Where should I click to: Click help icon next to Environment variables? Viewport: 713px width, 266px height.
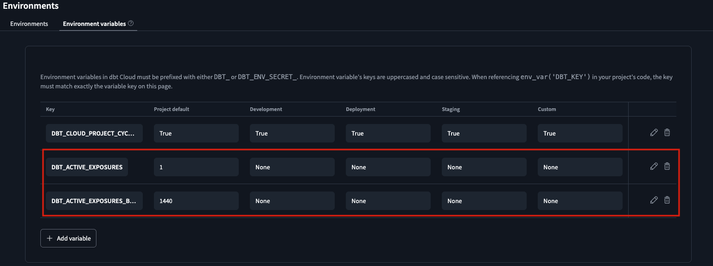(x=131, y=23)
